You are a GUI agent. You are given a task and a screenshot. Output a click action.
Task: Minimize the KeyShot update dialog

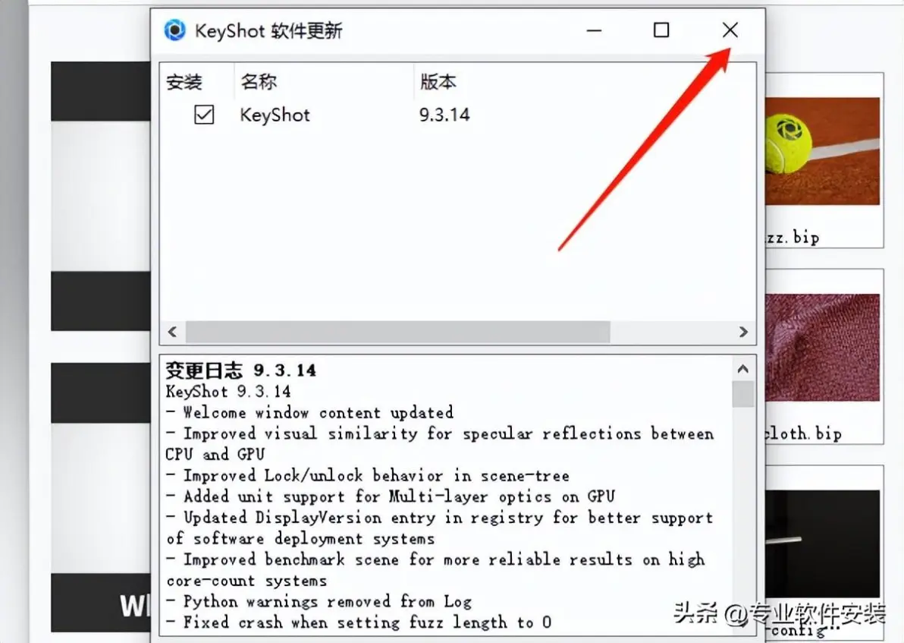(x=594, y=30)
